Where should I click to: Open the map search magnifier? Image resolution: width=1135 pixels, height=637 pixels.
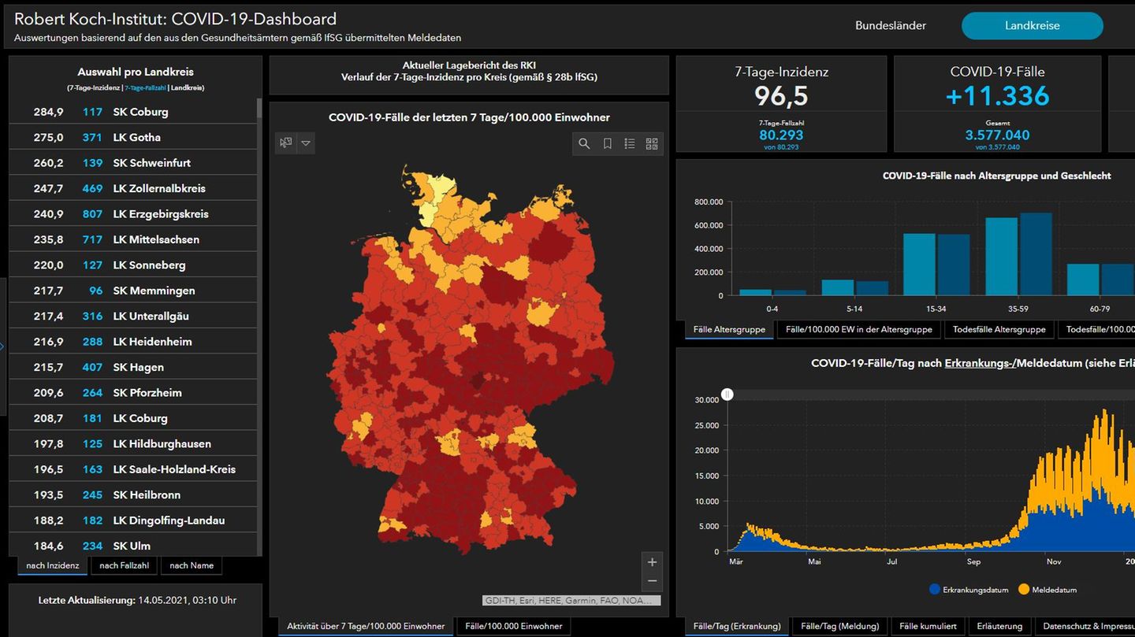click(584, 143)
